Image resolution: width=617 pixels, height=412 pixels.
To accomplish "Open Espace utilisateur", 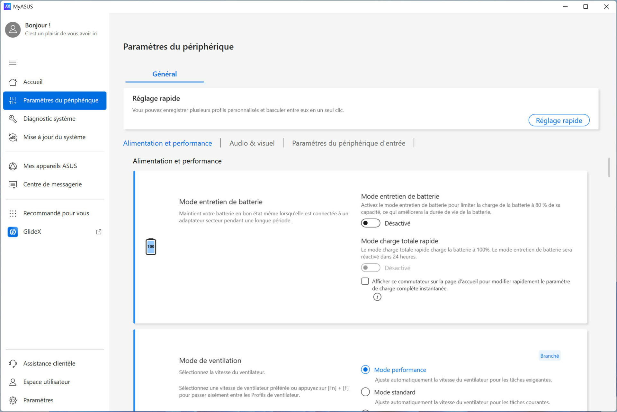I will pyautogui.click(x=46, y=382).
